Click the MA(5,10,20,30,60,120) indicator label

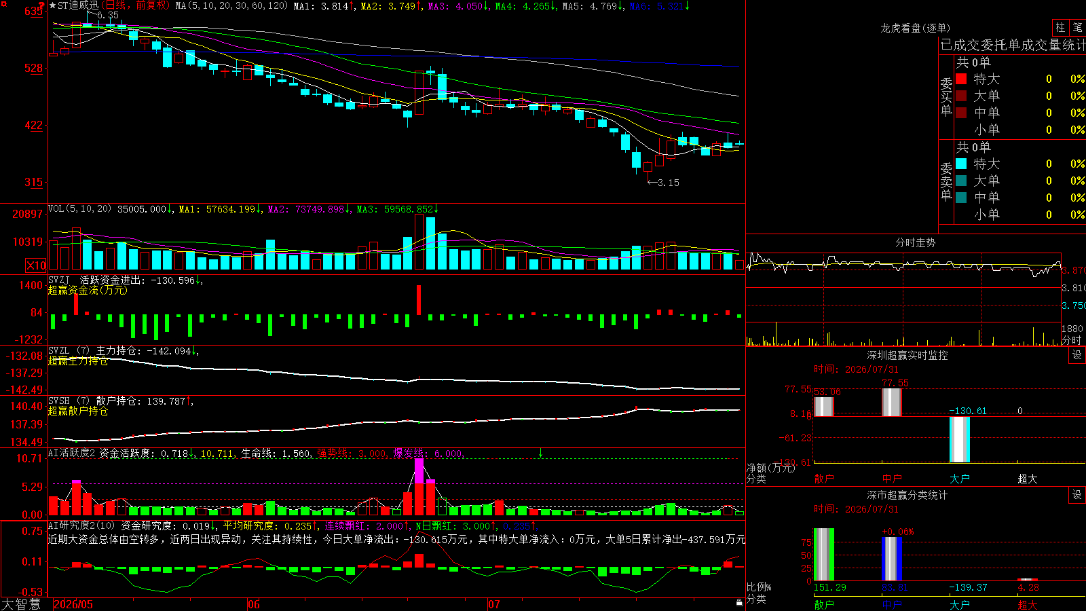click(231, 5)
